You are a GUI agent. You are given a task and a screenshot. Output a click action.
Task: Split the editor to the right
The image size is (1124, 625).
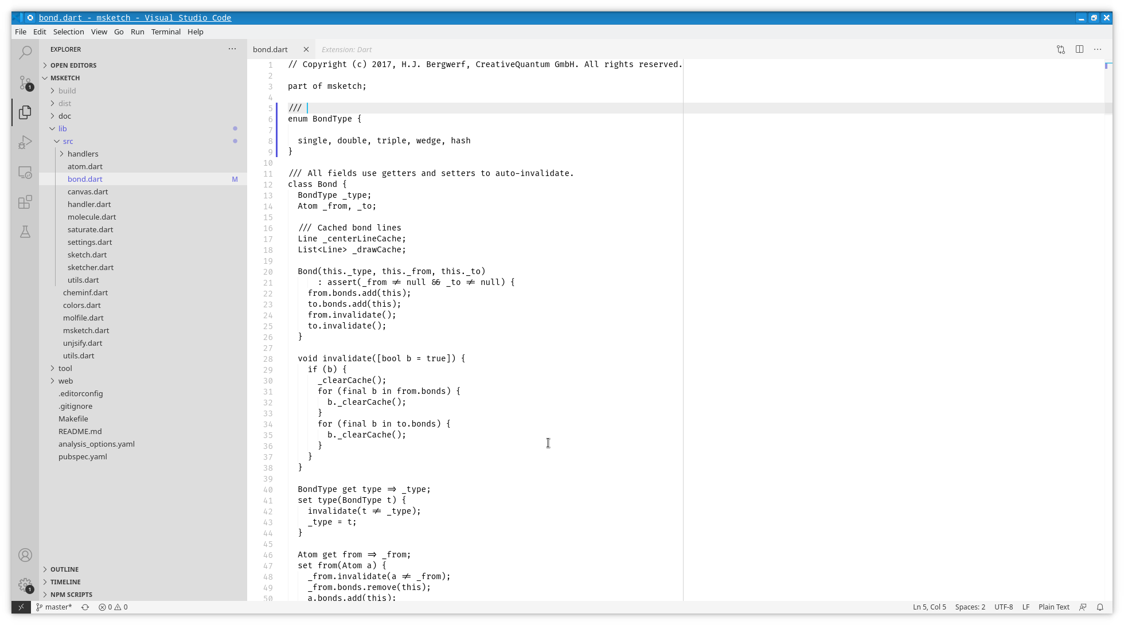[1080, 49]
